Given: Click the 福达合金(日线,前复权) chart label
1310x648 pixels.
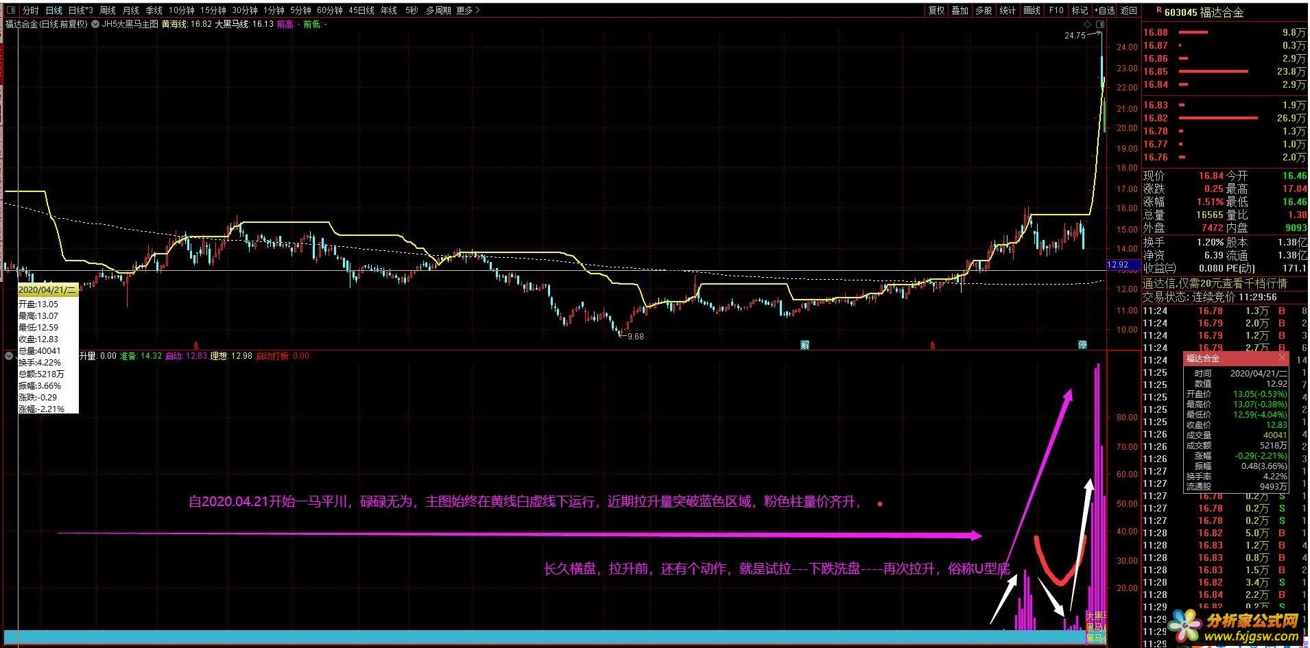Looking at the screenshot, I should pos(47,24).
